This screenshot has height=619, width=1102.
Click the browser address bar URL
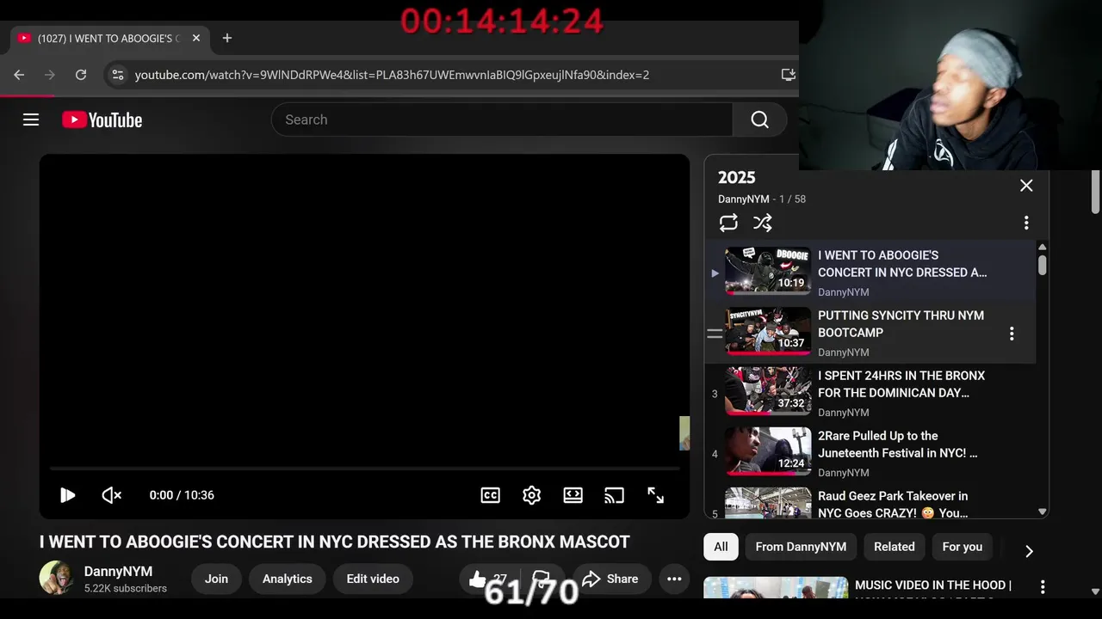pos(392,75)
